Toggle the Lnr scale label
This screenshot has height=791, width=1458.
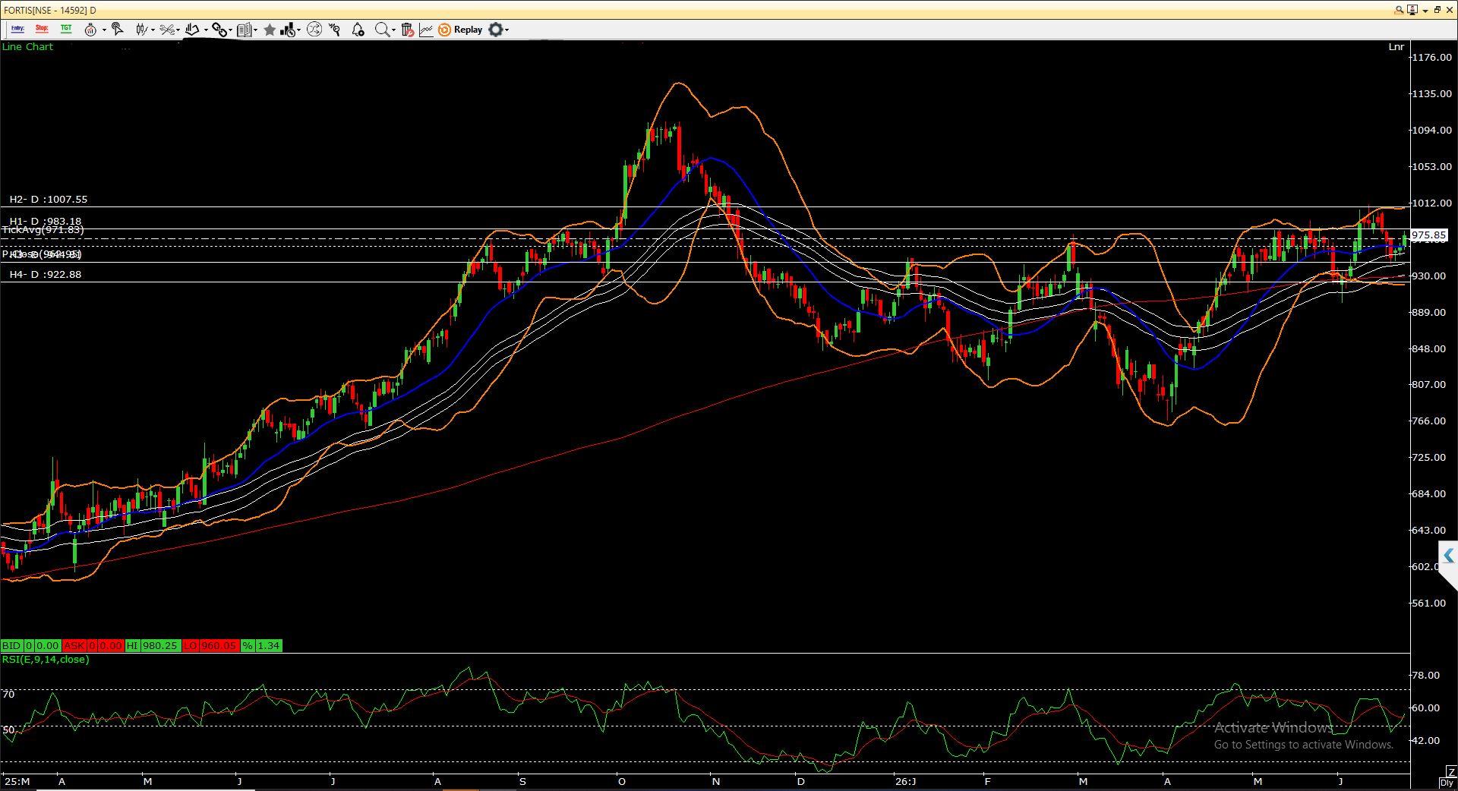click(1396, 46)
